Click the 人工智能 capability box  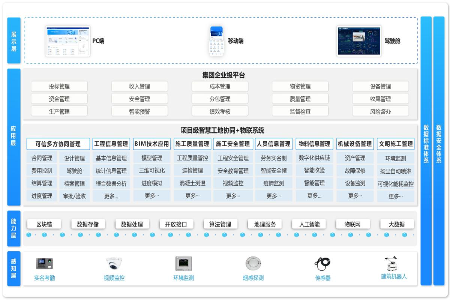[309, 224]
